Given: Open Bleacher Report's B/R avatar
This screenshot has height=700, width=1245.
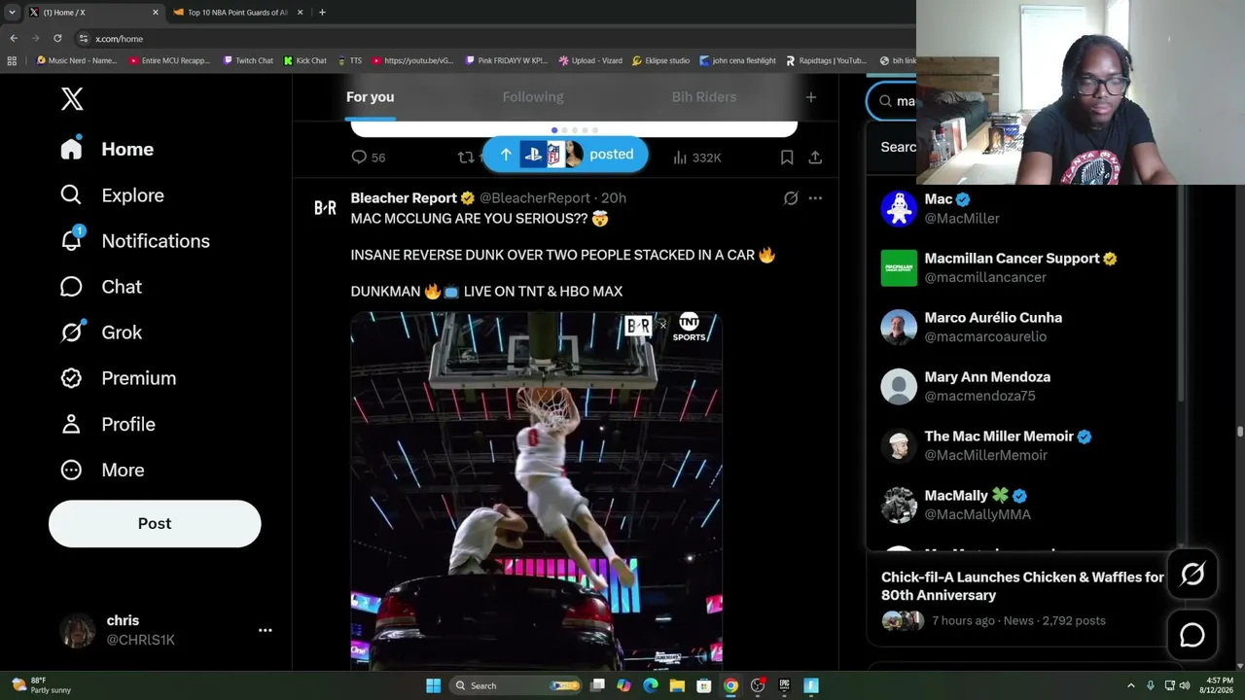Looking at the screenshot, I should (x=325, y=207).
